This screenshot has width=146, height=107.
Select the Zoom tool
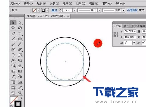pos(20,93)
